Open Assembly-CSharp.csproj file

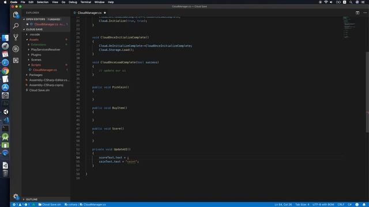pyautogui.click(x=46, y=85)
